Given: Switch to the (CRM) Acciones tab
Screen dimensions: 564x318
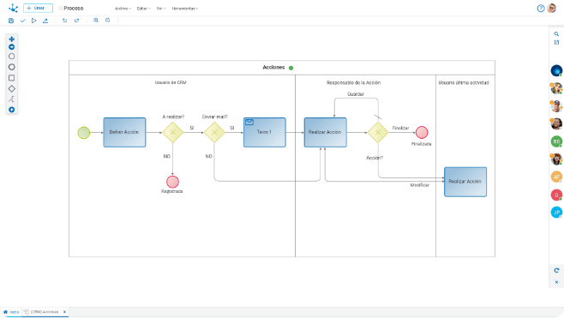Looking at the screenshot, I should [42, 312].
